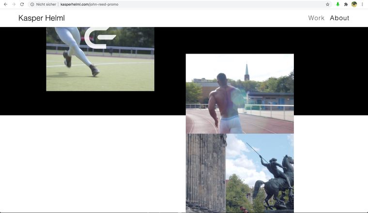
Task: Open the Chrome profile avatar
Action: 354,4
